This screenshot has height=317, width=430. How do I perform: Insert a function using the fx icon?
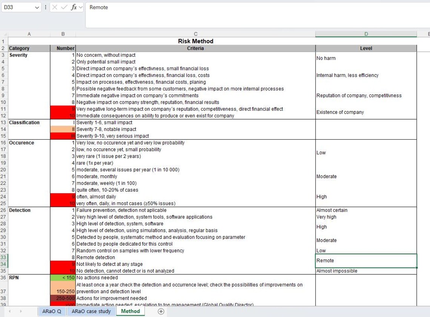click(x=74, y=7)
